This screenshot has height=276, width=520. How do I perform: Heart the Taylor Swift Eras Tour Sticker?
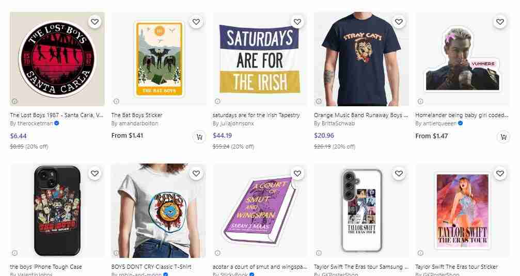point(500,174)
